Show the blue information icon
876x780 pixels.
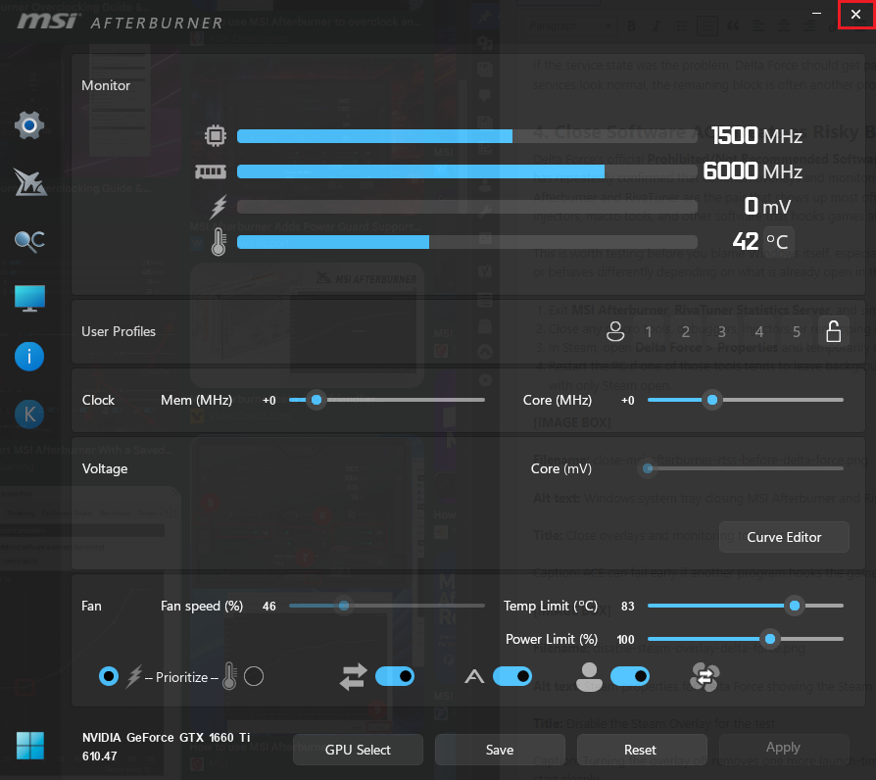[x=29, y=357]
